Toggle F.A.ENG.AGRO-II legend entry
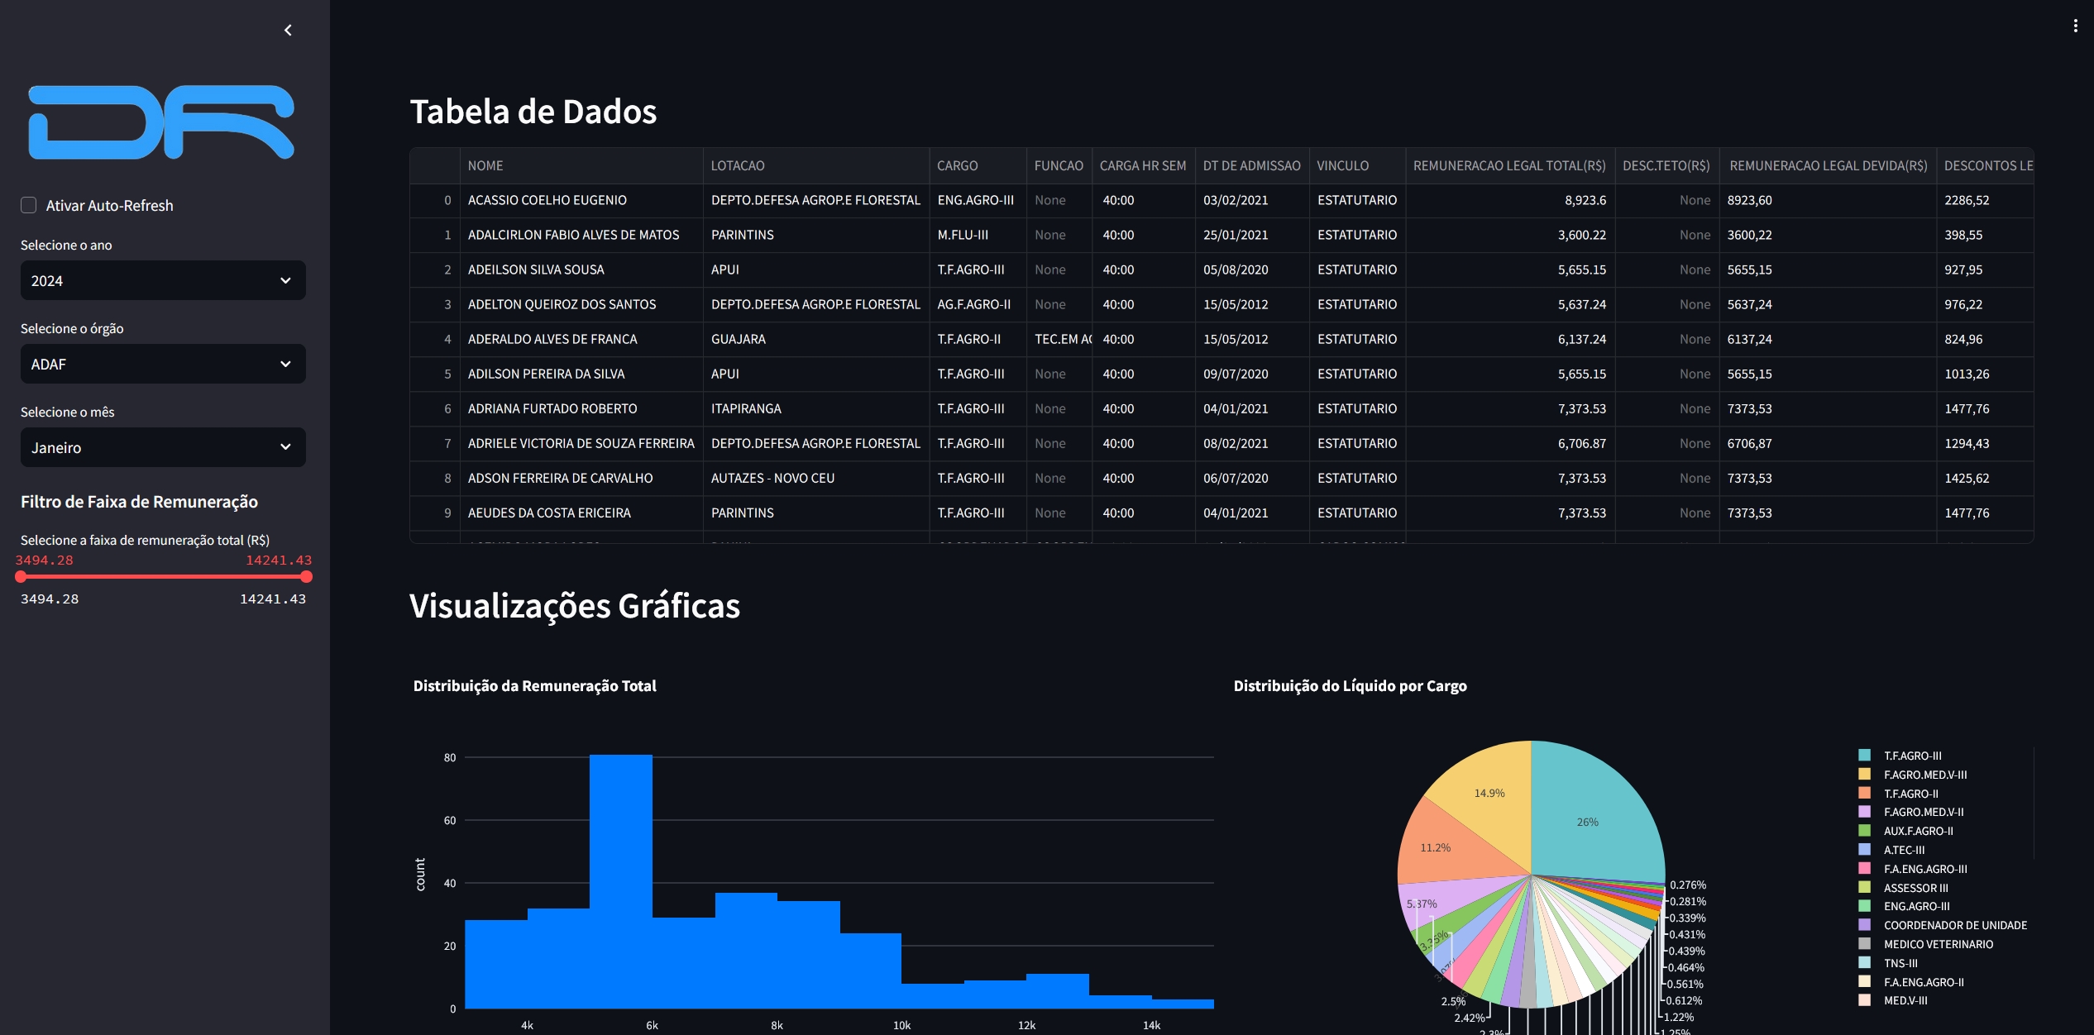 tap(1911, 982)
